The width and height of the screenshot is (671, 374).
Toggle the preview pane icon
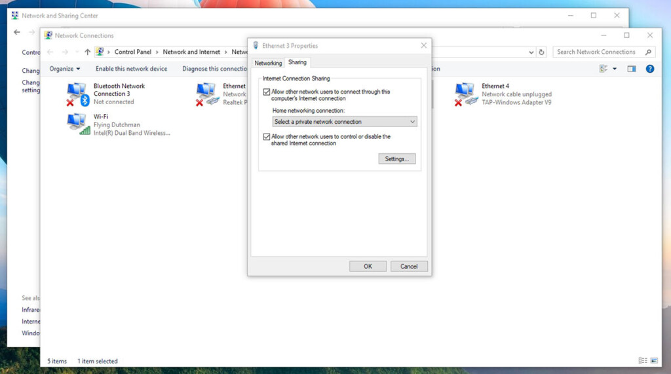[632, 69]
